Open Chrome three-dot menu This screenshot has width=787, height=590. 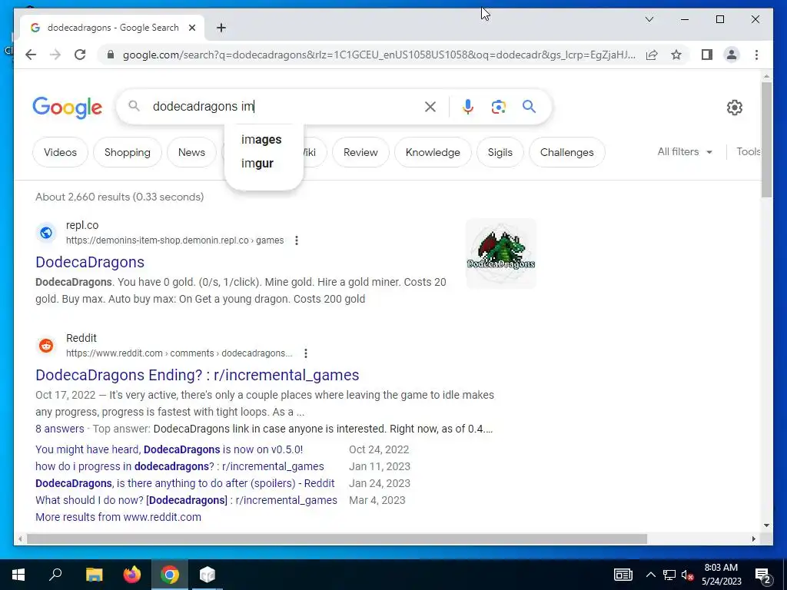pos(756,55)
